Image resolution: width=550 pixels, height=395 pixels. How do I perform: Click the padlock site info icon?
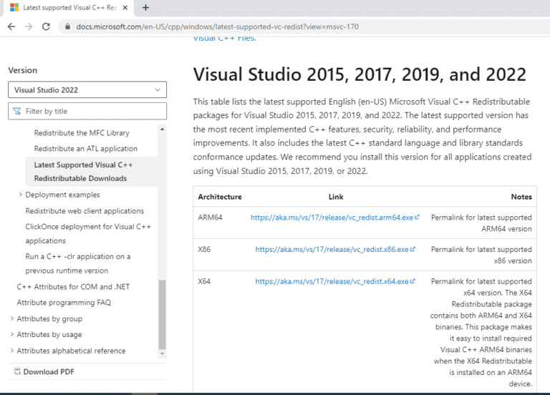click(66, 26)
